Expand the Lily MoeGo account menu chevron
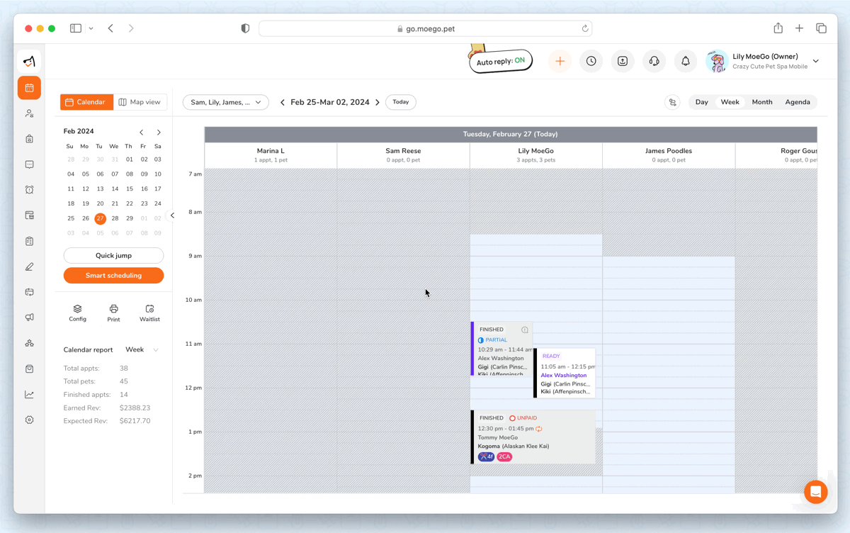The width and height of the screenshot is (850, 533). tap(816, 62)
